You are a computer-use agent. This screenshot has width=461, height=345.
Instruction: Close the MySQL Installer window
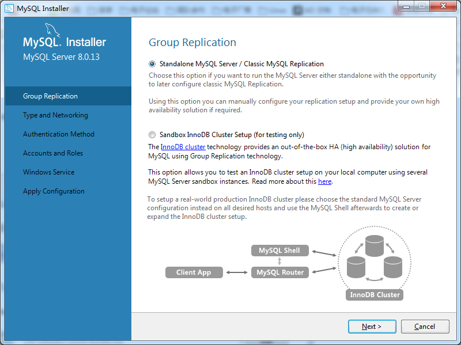[x=443, y=6]
